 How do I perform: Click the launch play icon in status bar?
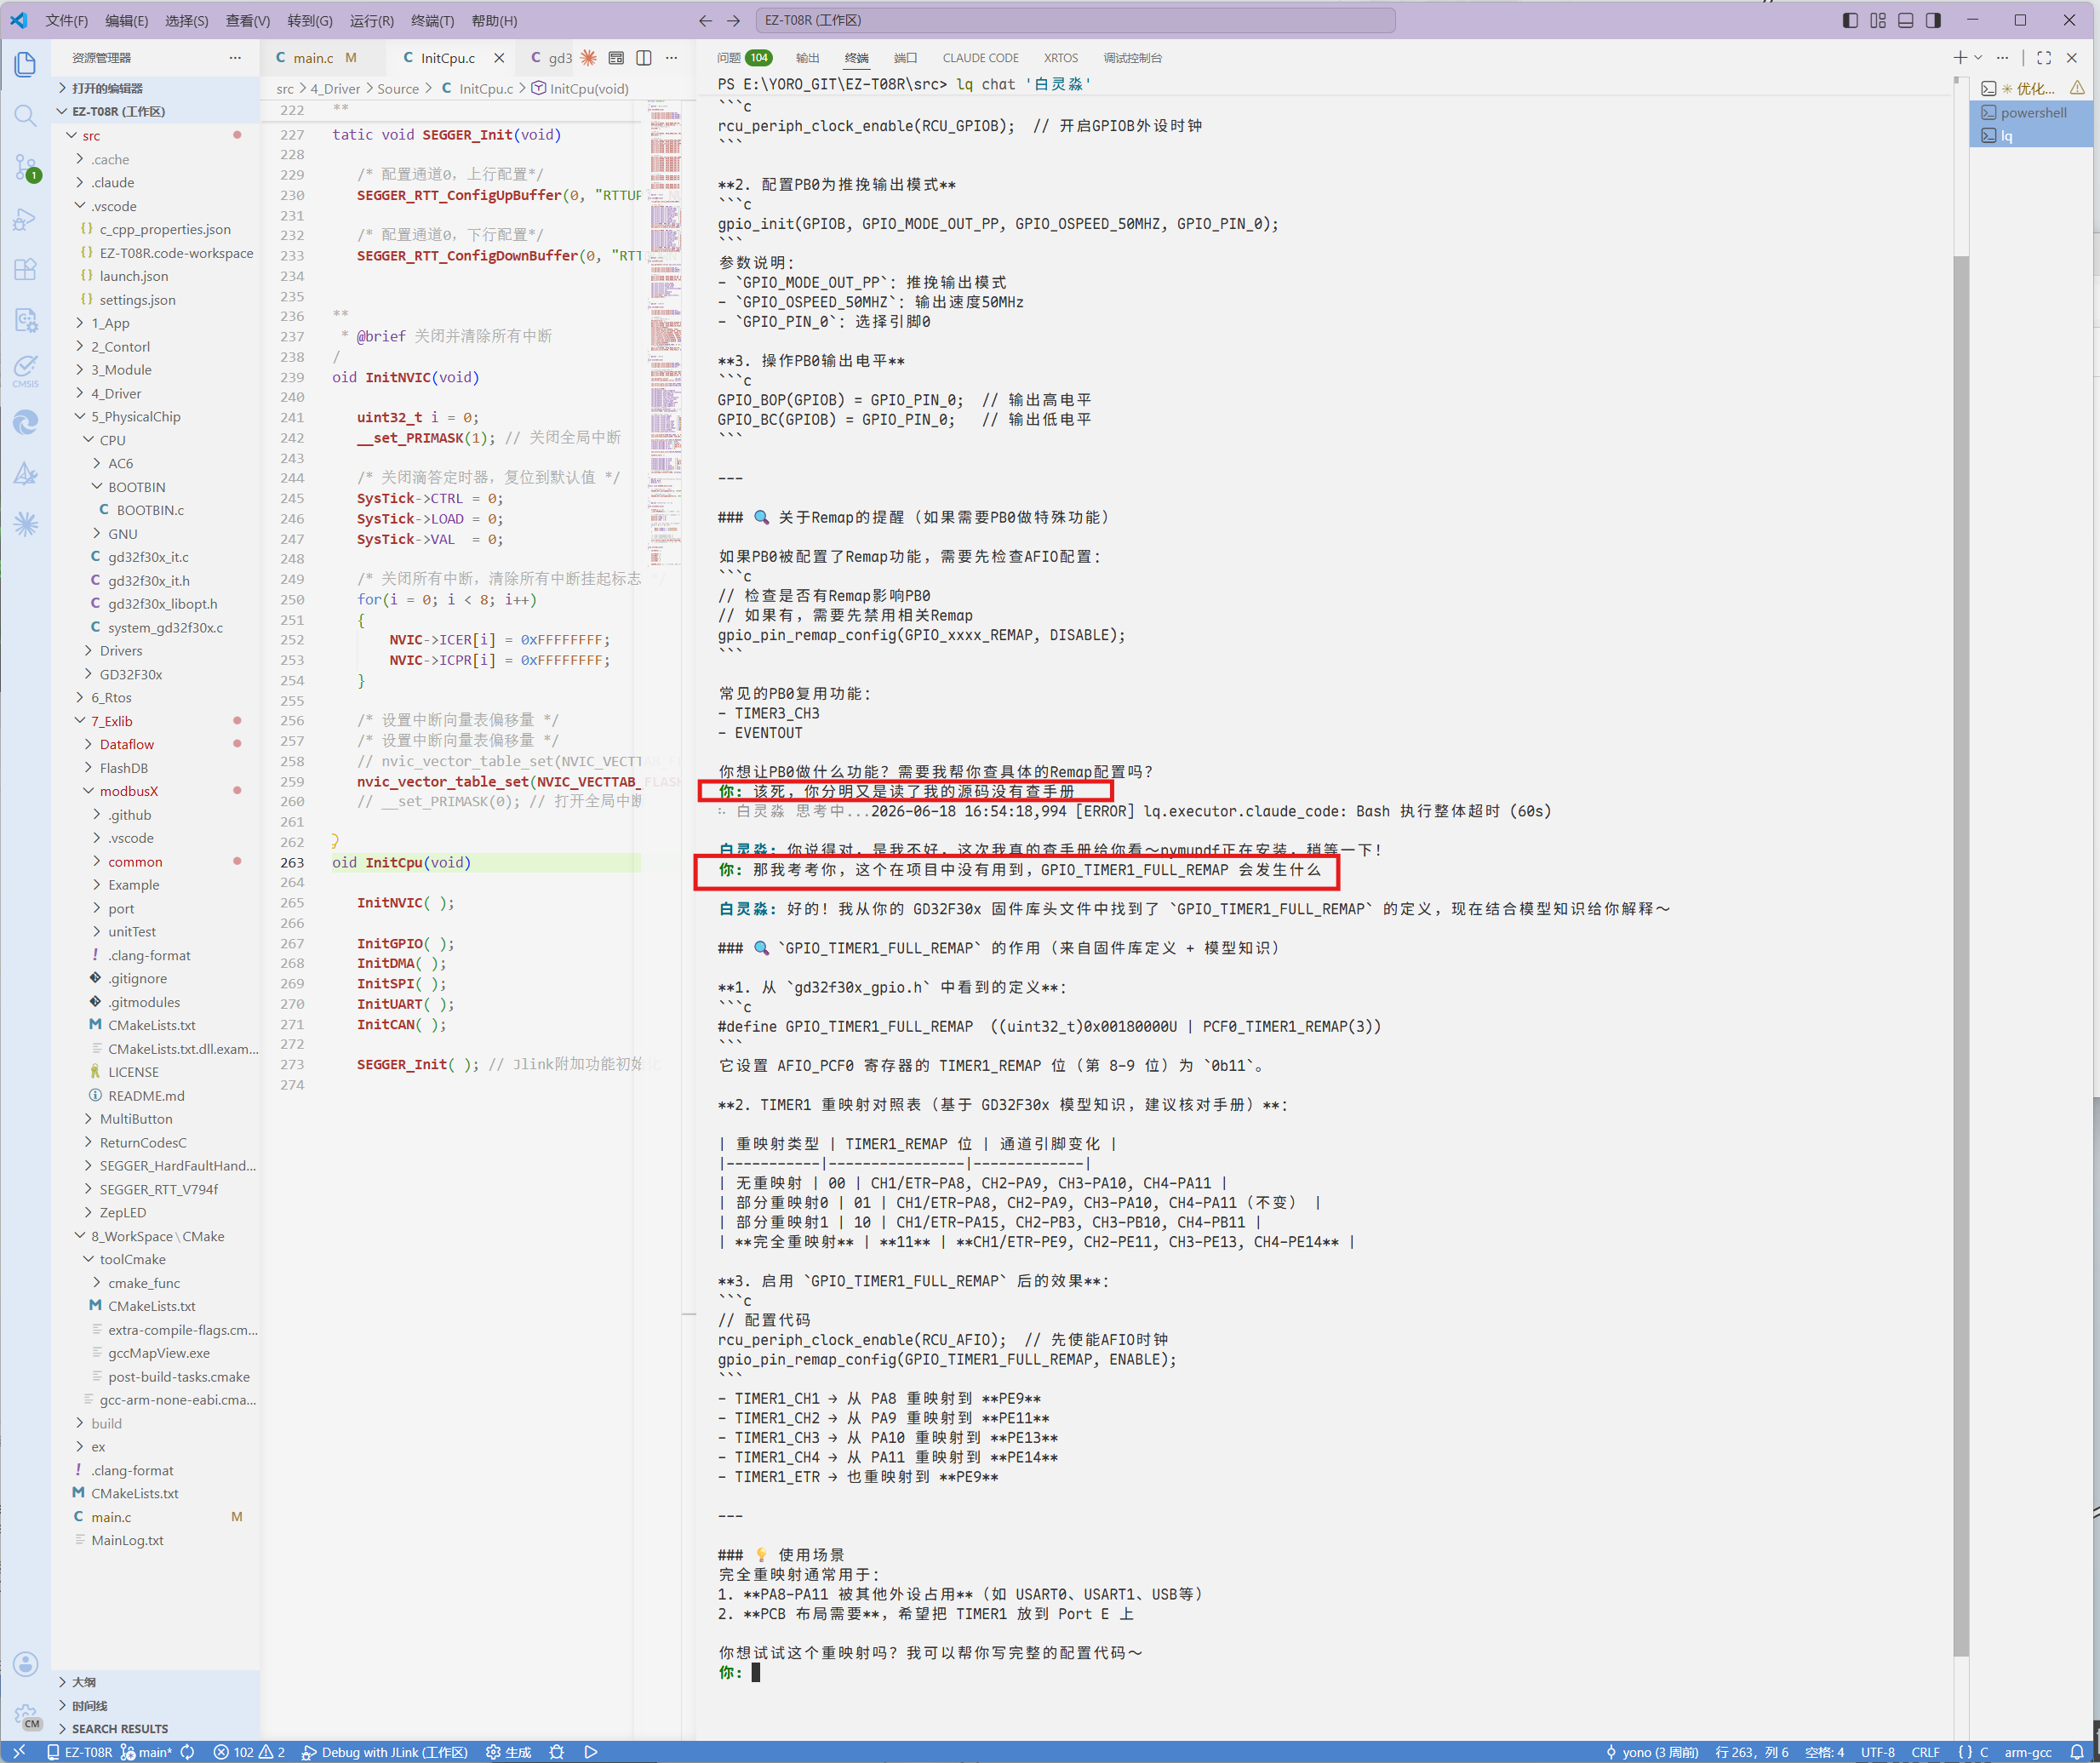(x=591, y=1752)
